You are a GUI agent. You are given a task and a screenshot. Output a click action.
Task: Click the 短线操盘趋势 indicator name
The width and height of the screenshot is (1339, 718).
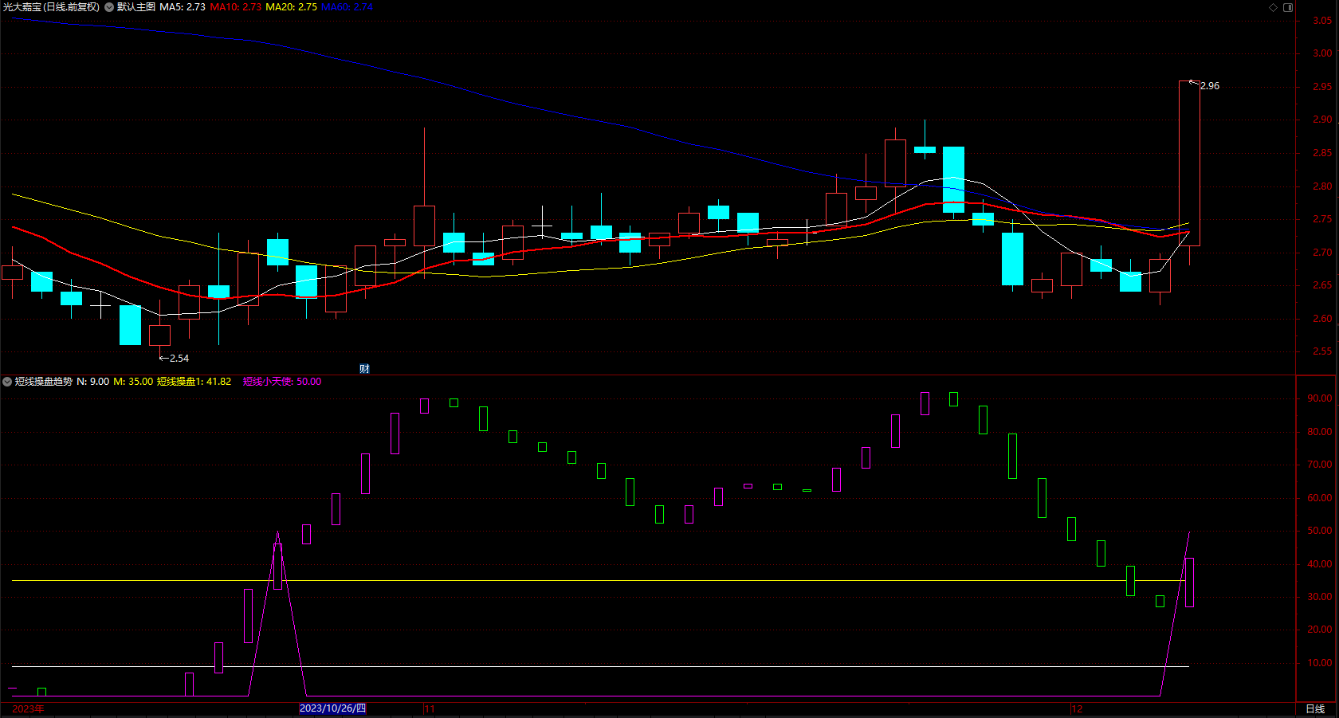(x=44, y=382)
